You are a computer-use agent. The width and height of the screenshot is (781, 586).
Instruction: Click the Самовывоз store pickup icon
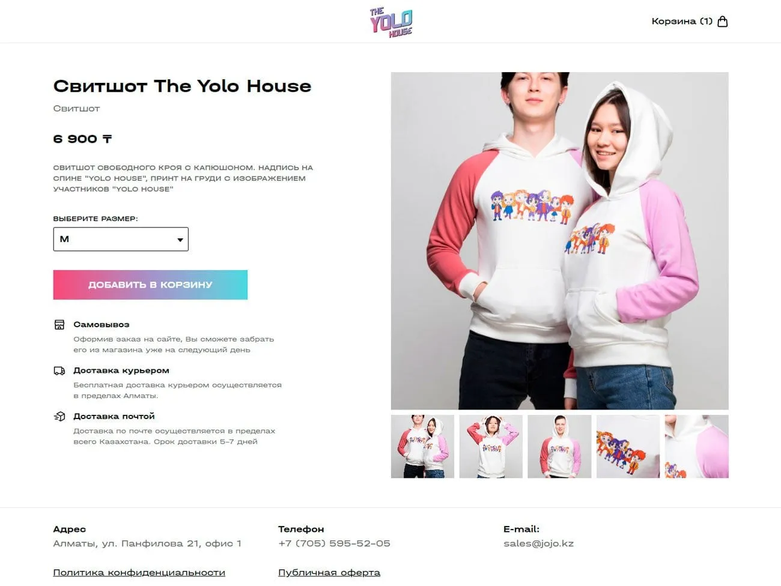pyautogui.click(x=59, y=325)
